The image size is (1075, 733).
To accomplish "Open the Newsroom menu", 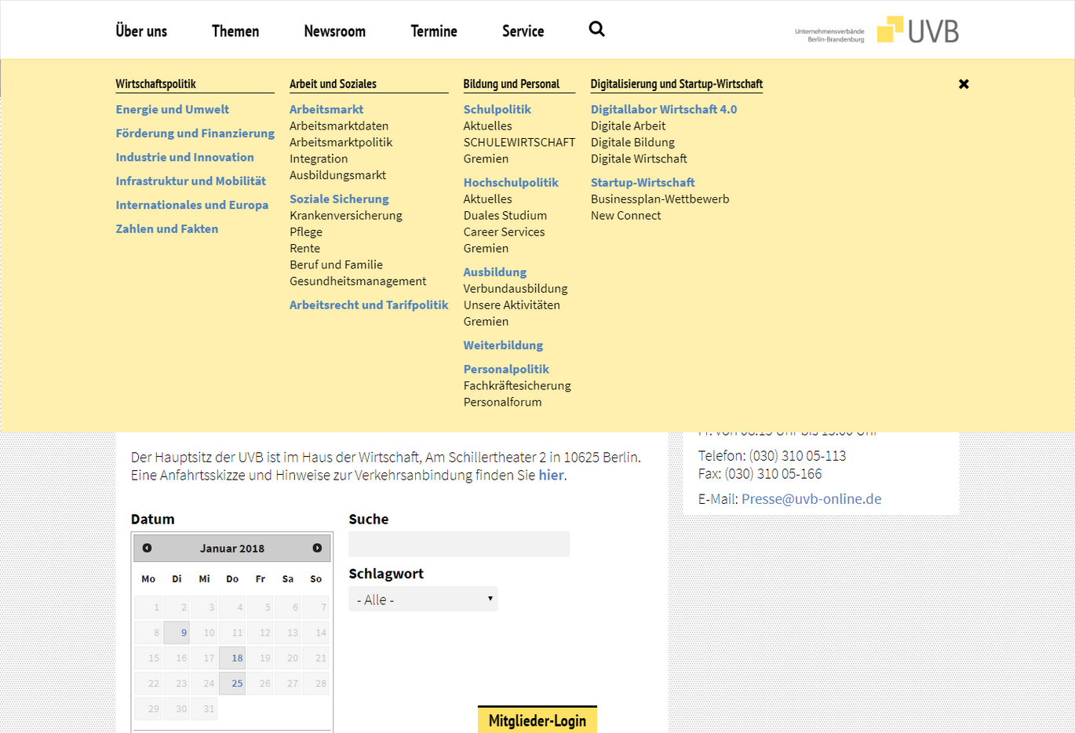I will coord(334,31).
